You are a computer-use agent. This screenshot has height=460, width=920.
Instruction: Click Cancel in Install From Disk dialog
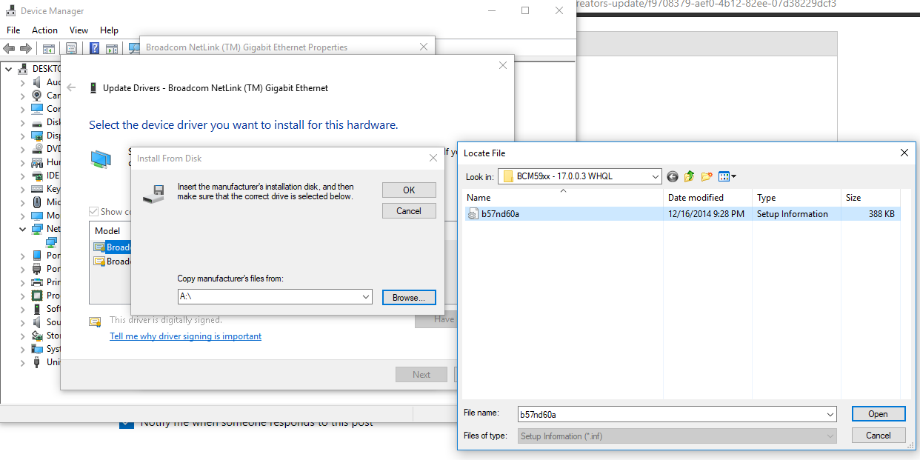coord(409,211)
